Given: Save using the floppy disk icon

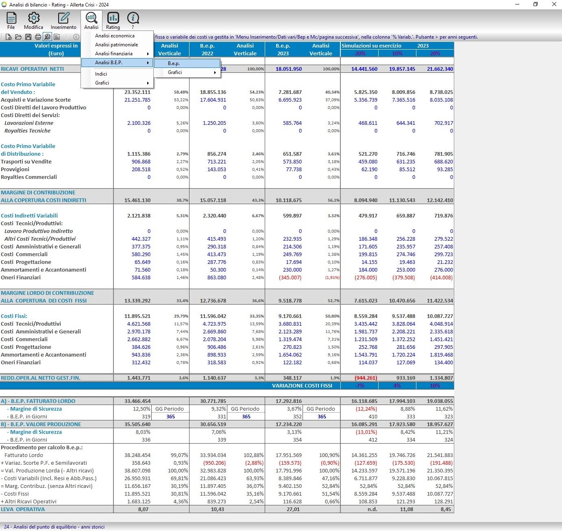Looking at the screenshot, I should click(28, 37).
